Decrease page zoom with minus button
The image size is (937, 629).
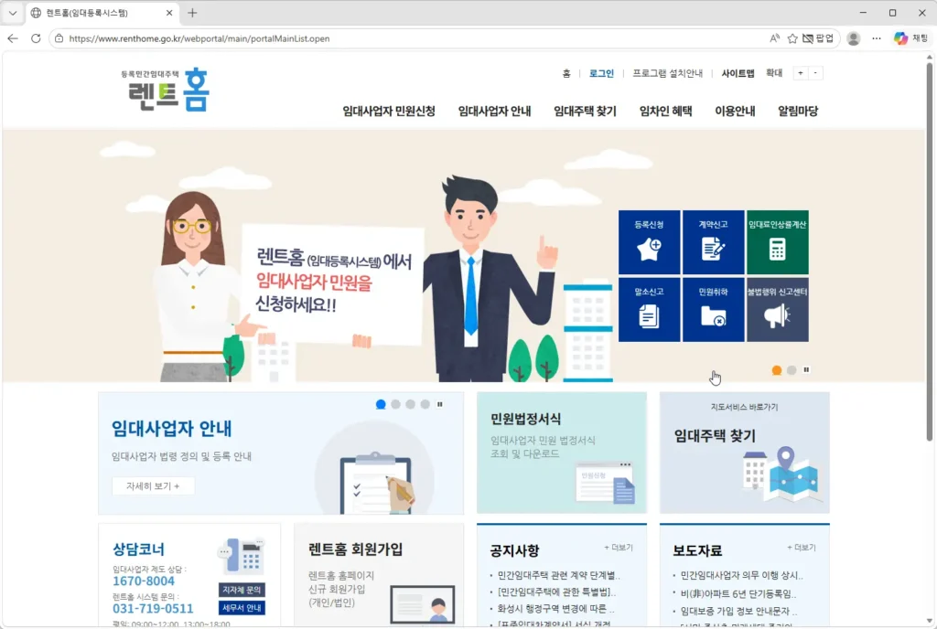[x=815, y=73]
